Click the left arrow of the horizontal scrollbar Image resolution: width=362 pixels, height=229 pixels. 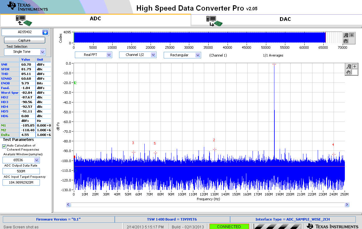68,205
